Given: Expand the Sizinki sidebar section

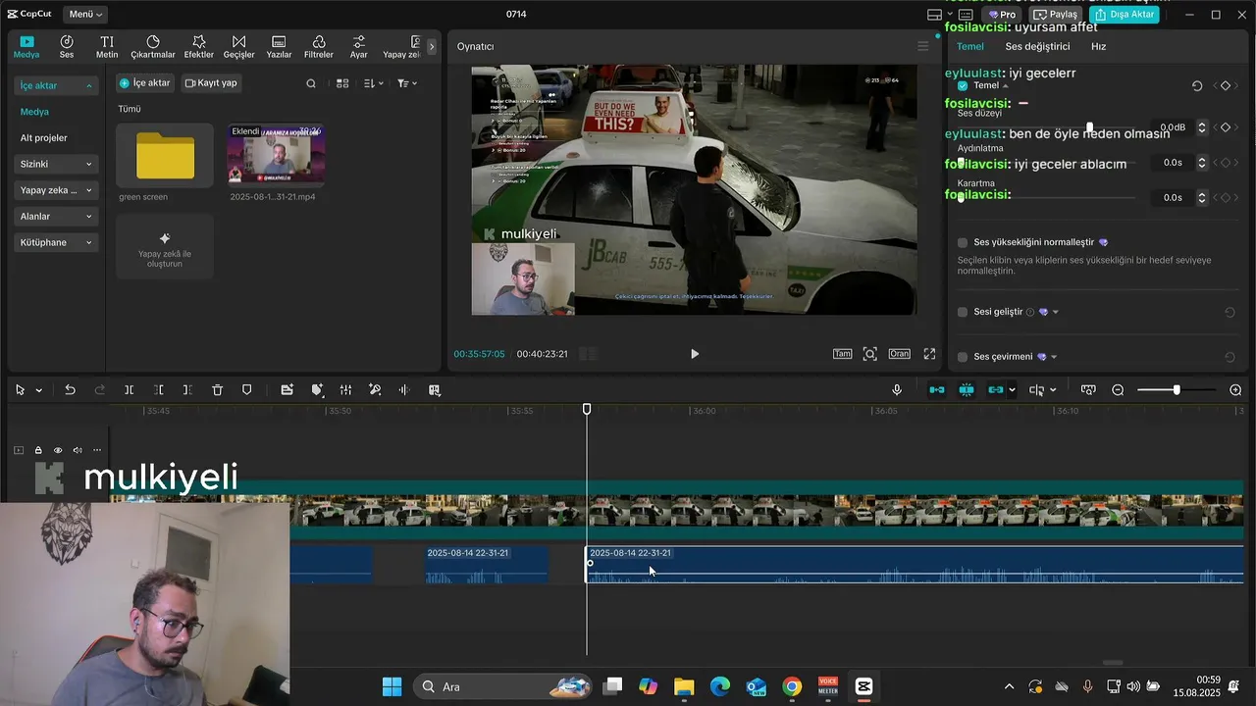Looking at the screenshot, I should pos(56,164).
